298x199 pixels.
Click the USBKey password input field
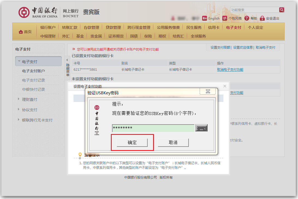153,128
